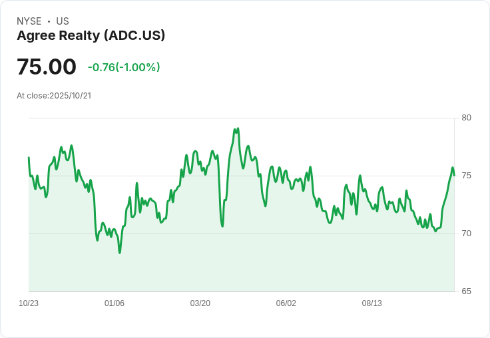This screenshot has width=490, height=338.
Task: Click the 10/23 date axis label
Action: (x=29, y=303)
